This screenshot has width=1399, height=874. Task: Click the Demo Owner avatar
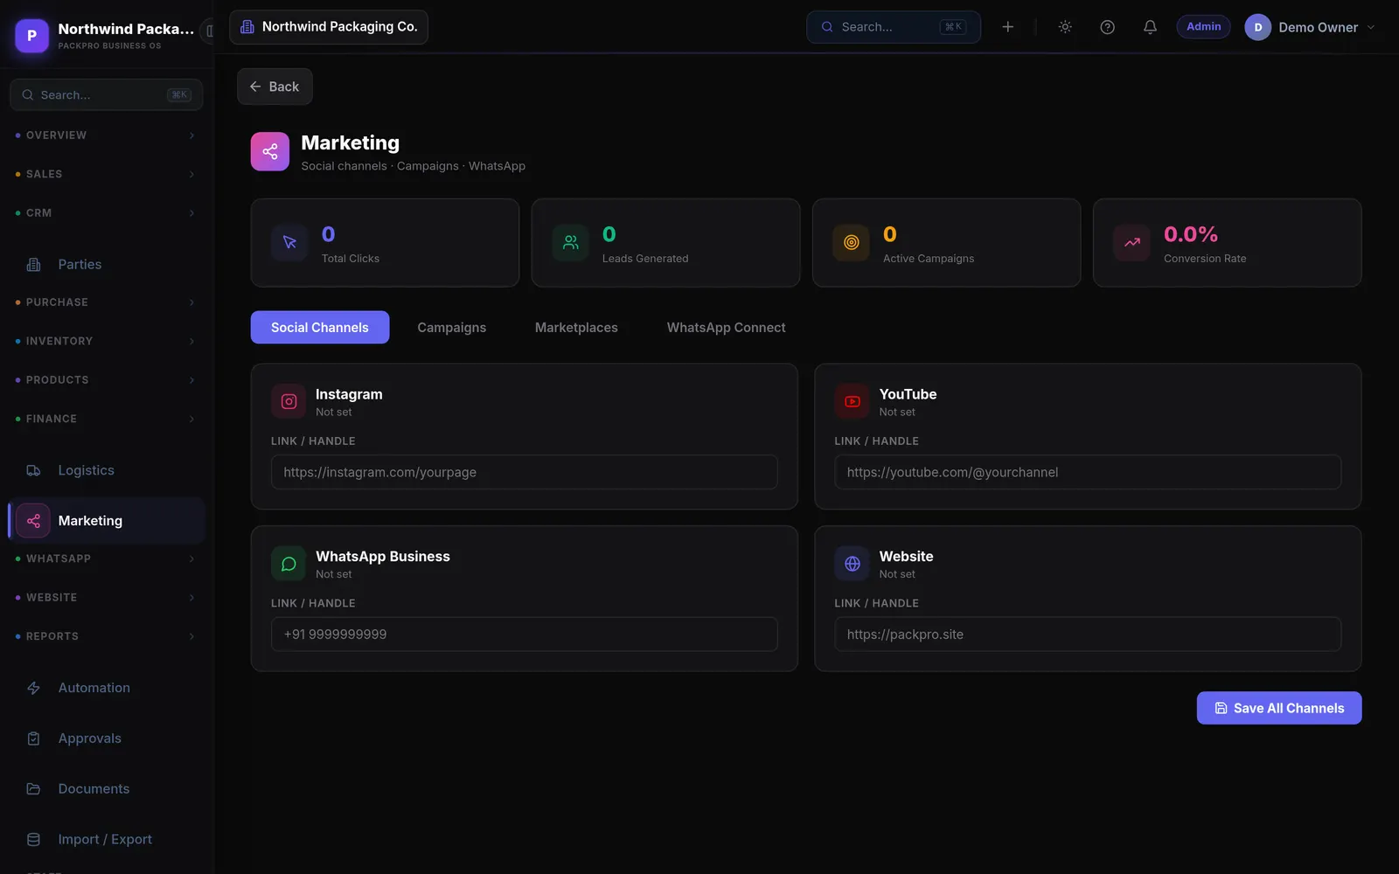pyautogui.click(x=1257, y=27)
